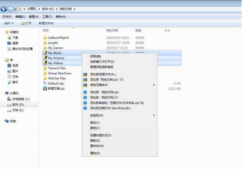Select 软件 (D:) in the address breadcrumb
This screenshot has width=242, height=169.
point(48,9)
